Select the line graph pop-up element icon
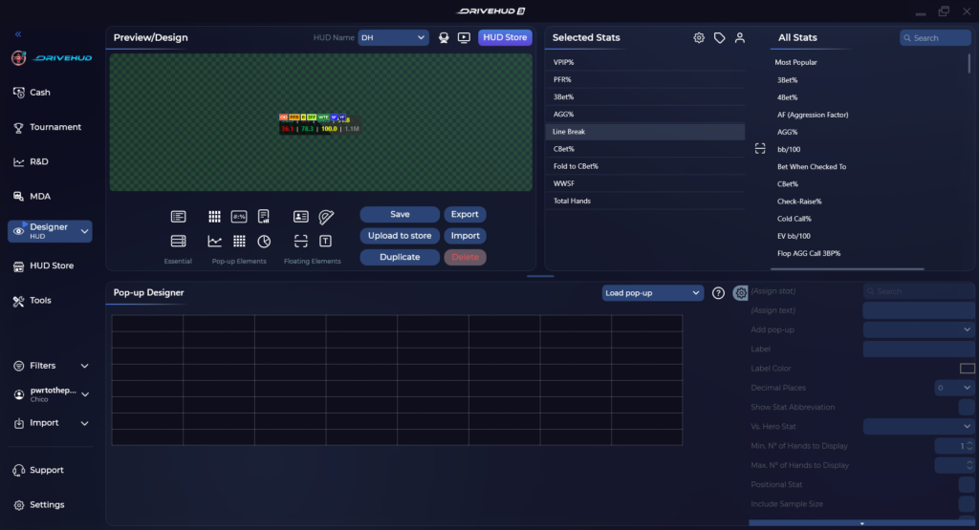Screen dimensions: 979x530 tap(214, 242)
